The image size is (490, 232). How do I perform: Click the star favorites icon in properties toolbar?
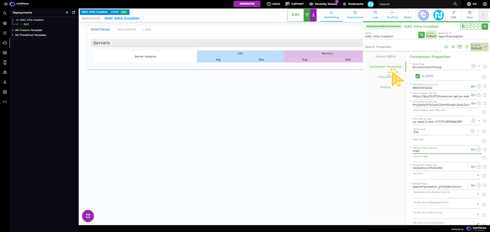pyautogui.click(x=453, y=47)
